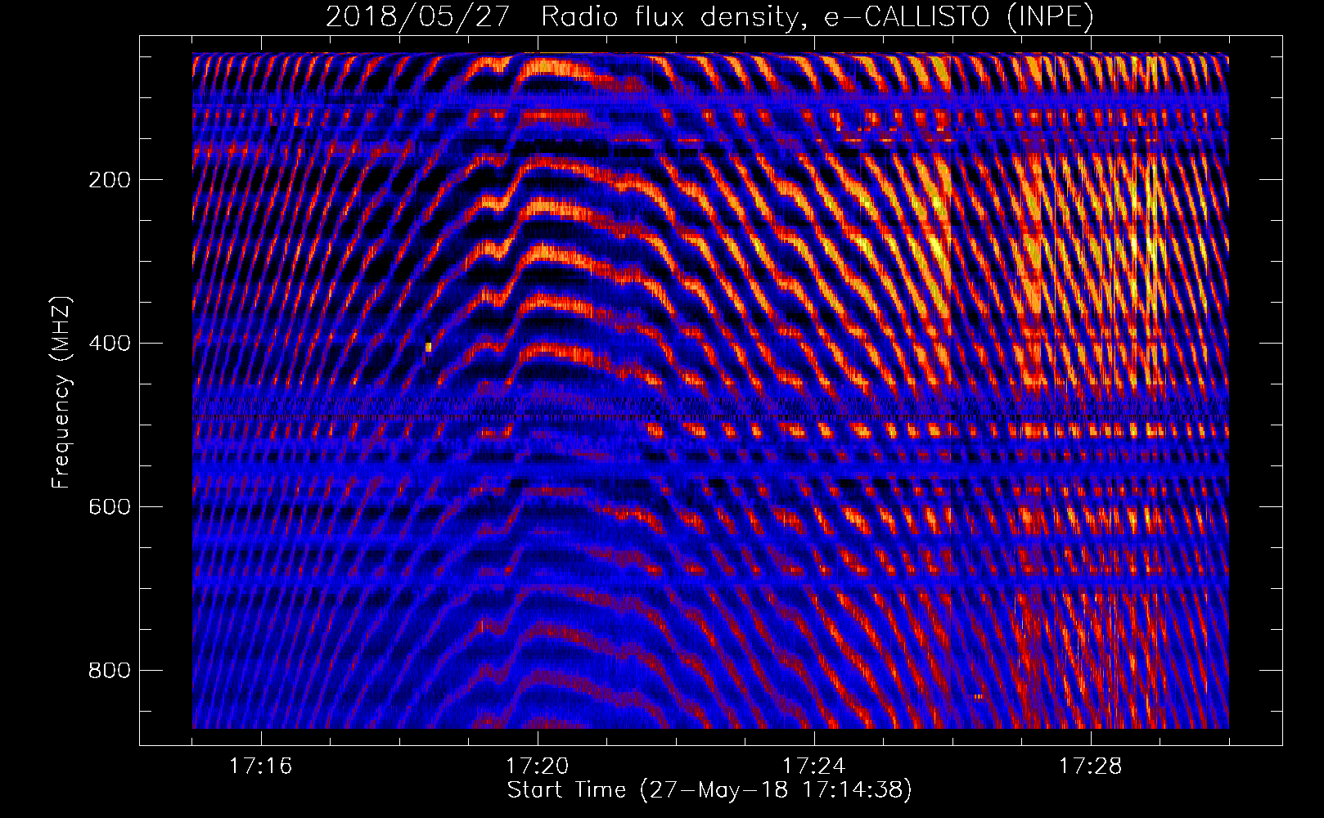The width and height of the screenshot is (1324, 818).
Task: Click the small yellow spot near 400 MHz
Action: [x=428, y=347]
